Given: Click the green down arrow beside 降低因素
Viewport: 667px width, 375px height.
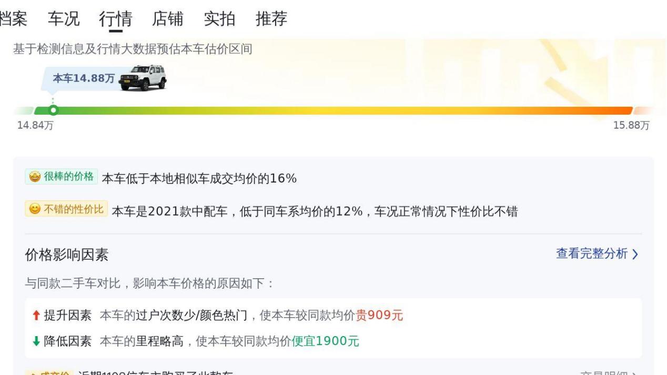Looking at the screenshot, I should (36, 341).
